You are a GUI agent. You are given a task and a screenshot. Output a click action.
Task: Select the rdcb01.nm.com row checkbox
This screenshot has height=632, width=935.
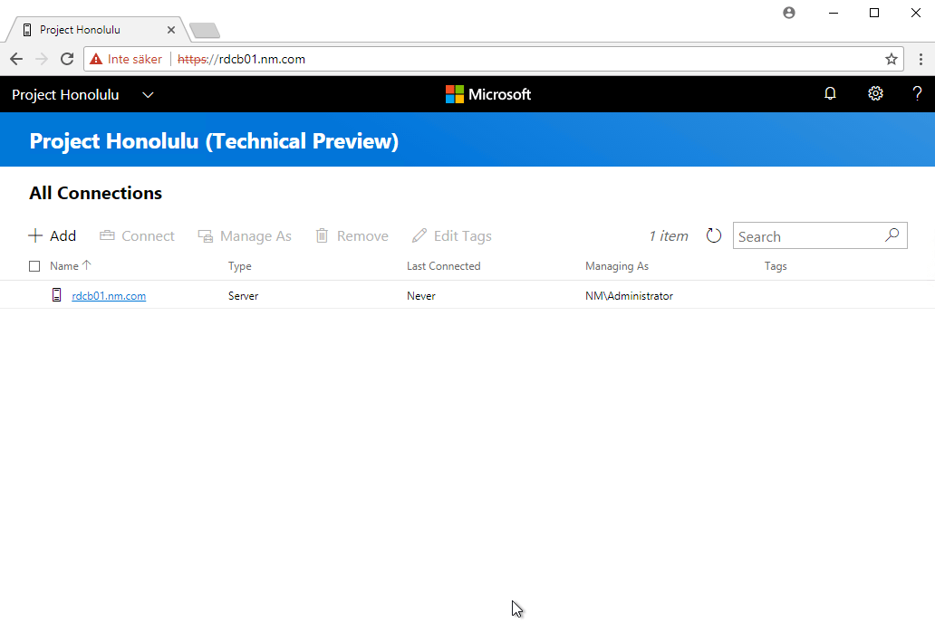click(34, 295)
